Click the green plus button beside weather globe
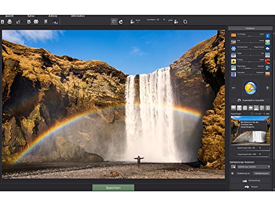 coord(267,88)
